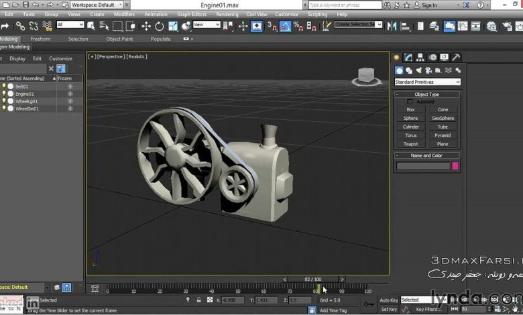The image size is (523, 315).
Task: Open the Hierarchy panel tab
Action: point(420,58)
